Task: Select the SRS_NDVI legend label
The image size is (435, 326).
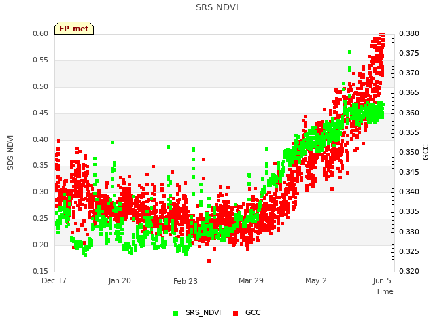Action: click(203, 312)
